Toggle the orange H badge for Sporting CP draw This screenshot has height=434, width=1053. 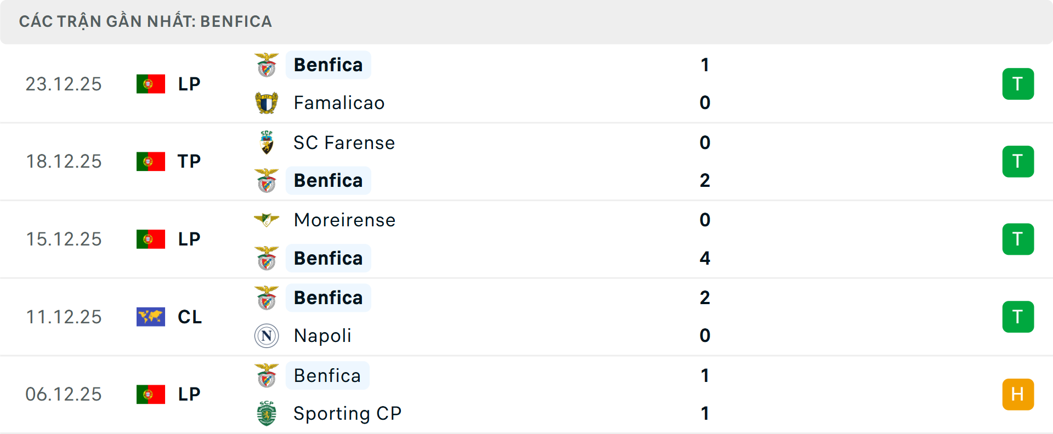coord(1018,394)
